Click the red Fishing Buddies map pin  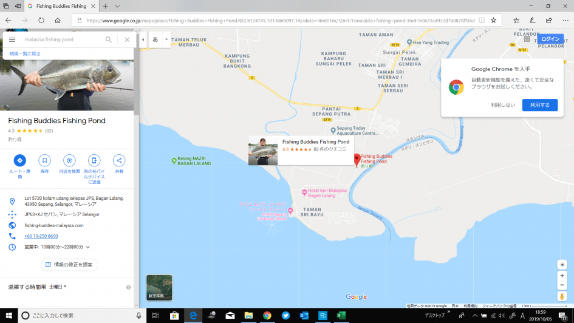tap(357, 160)
